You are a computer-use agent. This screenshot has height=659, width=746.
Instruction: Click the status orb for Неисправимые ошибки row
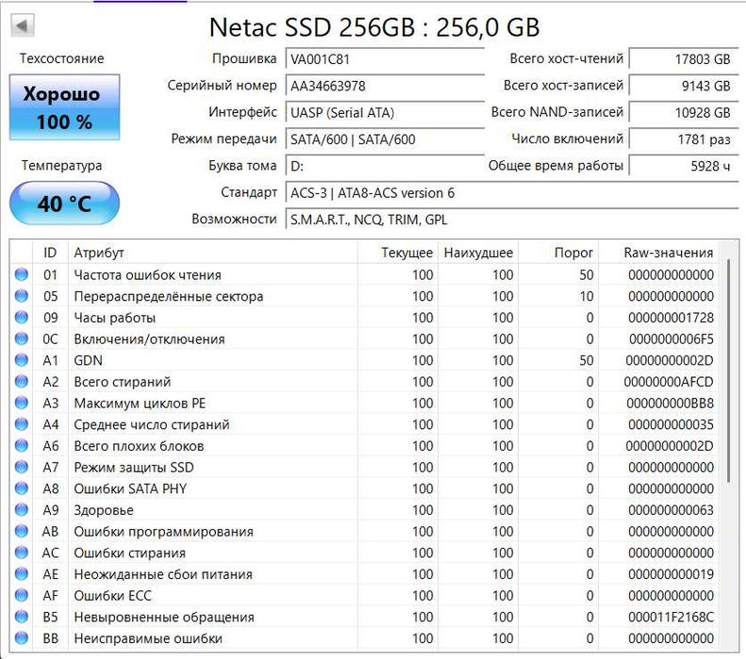coord(22,638)
